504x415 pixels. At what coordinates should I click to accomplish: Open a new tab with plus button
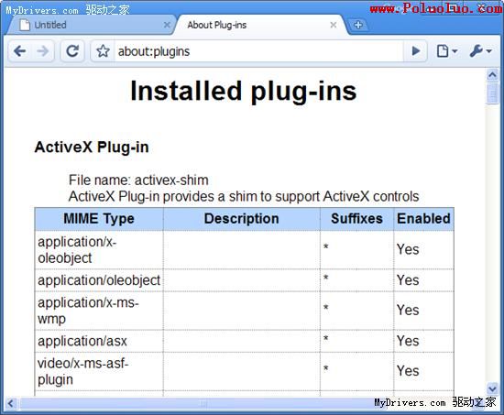(358, 25)
